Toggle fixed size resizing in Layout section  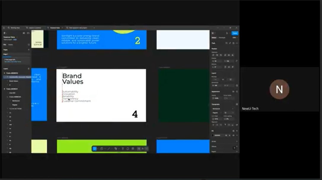tap(230, 80)
